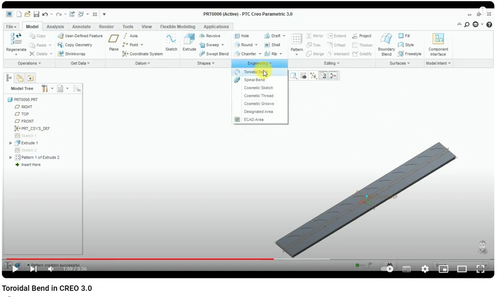Switch to the Analysis ribbon tab

pos(55,26)
